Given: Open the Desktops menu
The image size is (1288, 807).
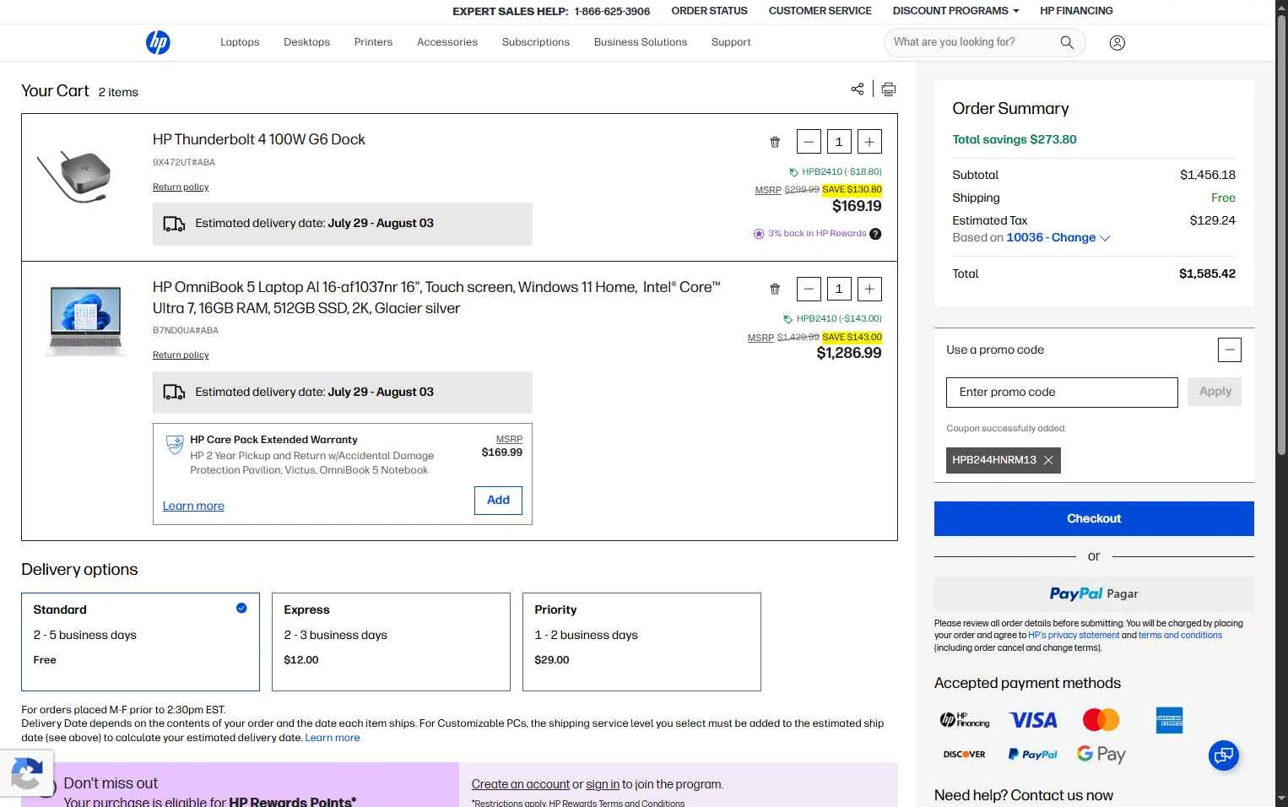Looking at the screenshot, I should pyautogui.click(x=306, y=42).
